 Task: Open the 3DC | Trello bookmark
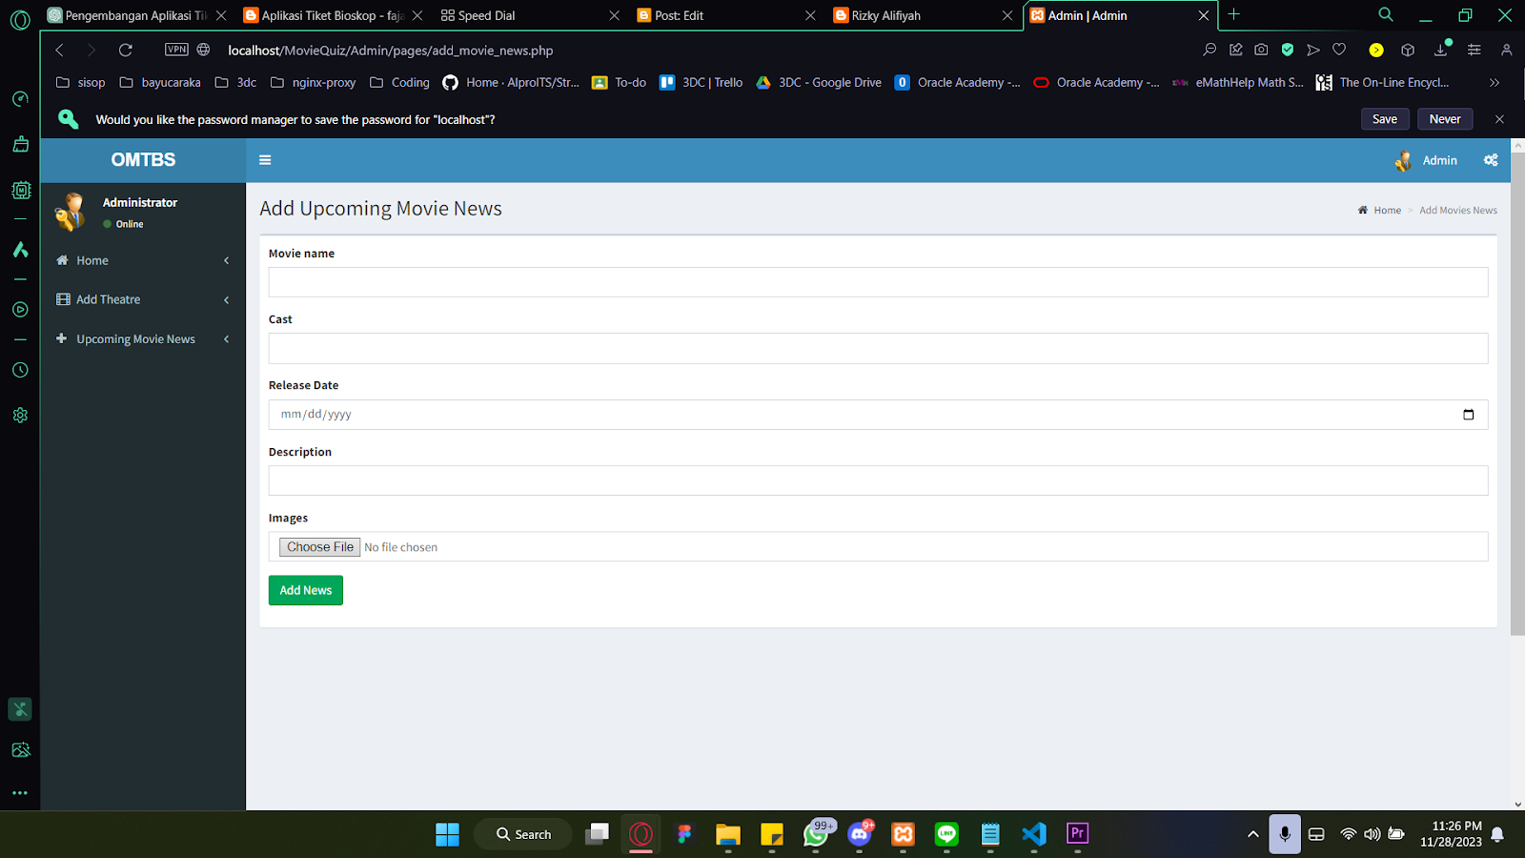701,83
